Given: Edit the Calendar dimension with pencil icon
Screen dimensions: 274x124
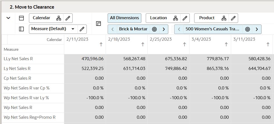Looking at the screenshot, I should pyautogui.click(x=68, y=18).
